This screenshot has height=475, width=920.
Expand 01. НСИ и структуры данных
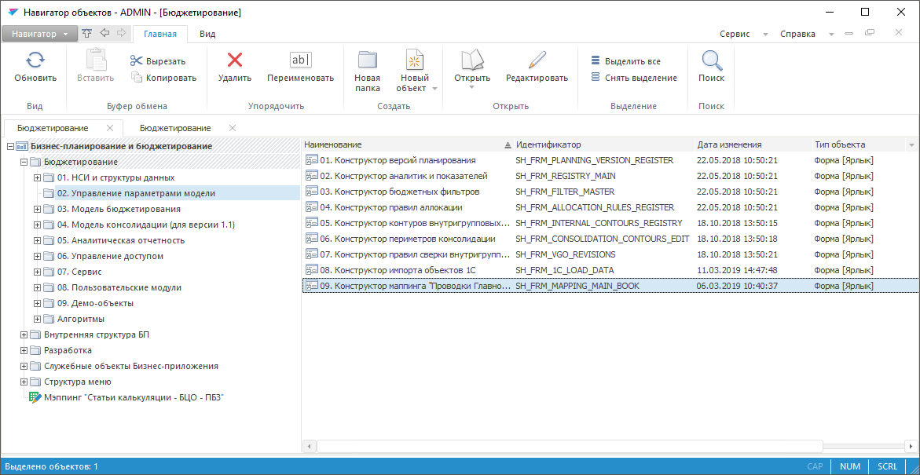tap(37, 177)
